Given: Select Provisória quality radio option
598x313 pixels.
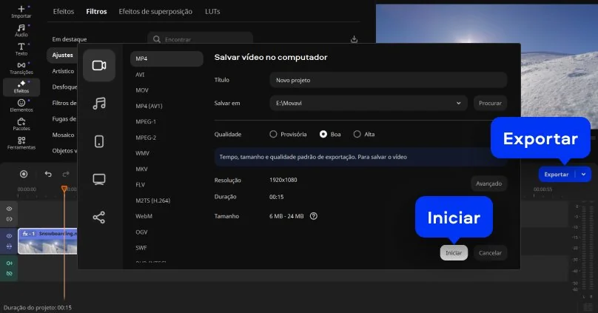Looking at the screenshot, I should tap(273, 134).
